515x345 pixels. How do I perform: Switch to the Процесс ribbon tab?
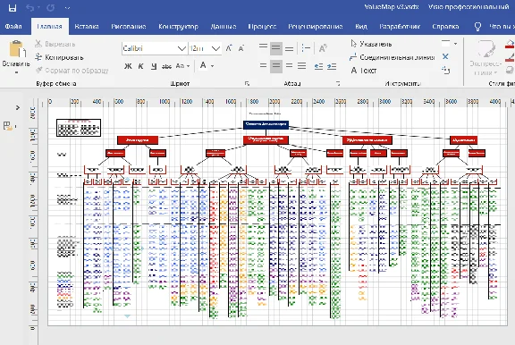coord(262,27)
